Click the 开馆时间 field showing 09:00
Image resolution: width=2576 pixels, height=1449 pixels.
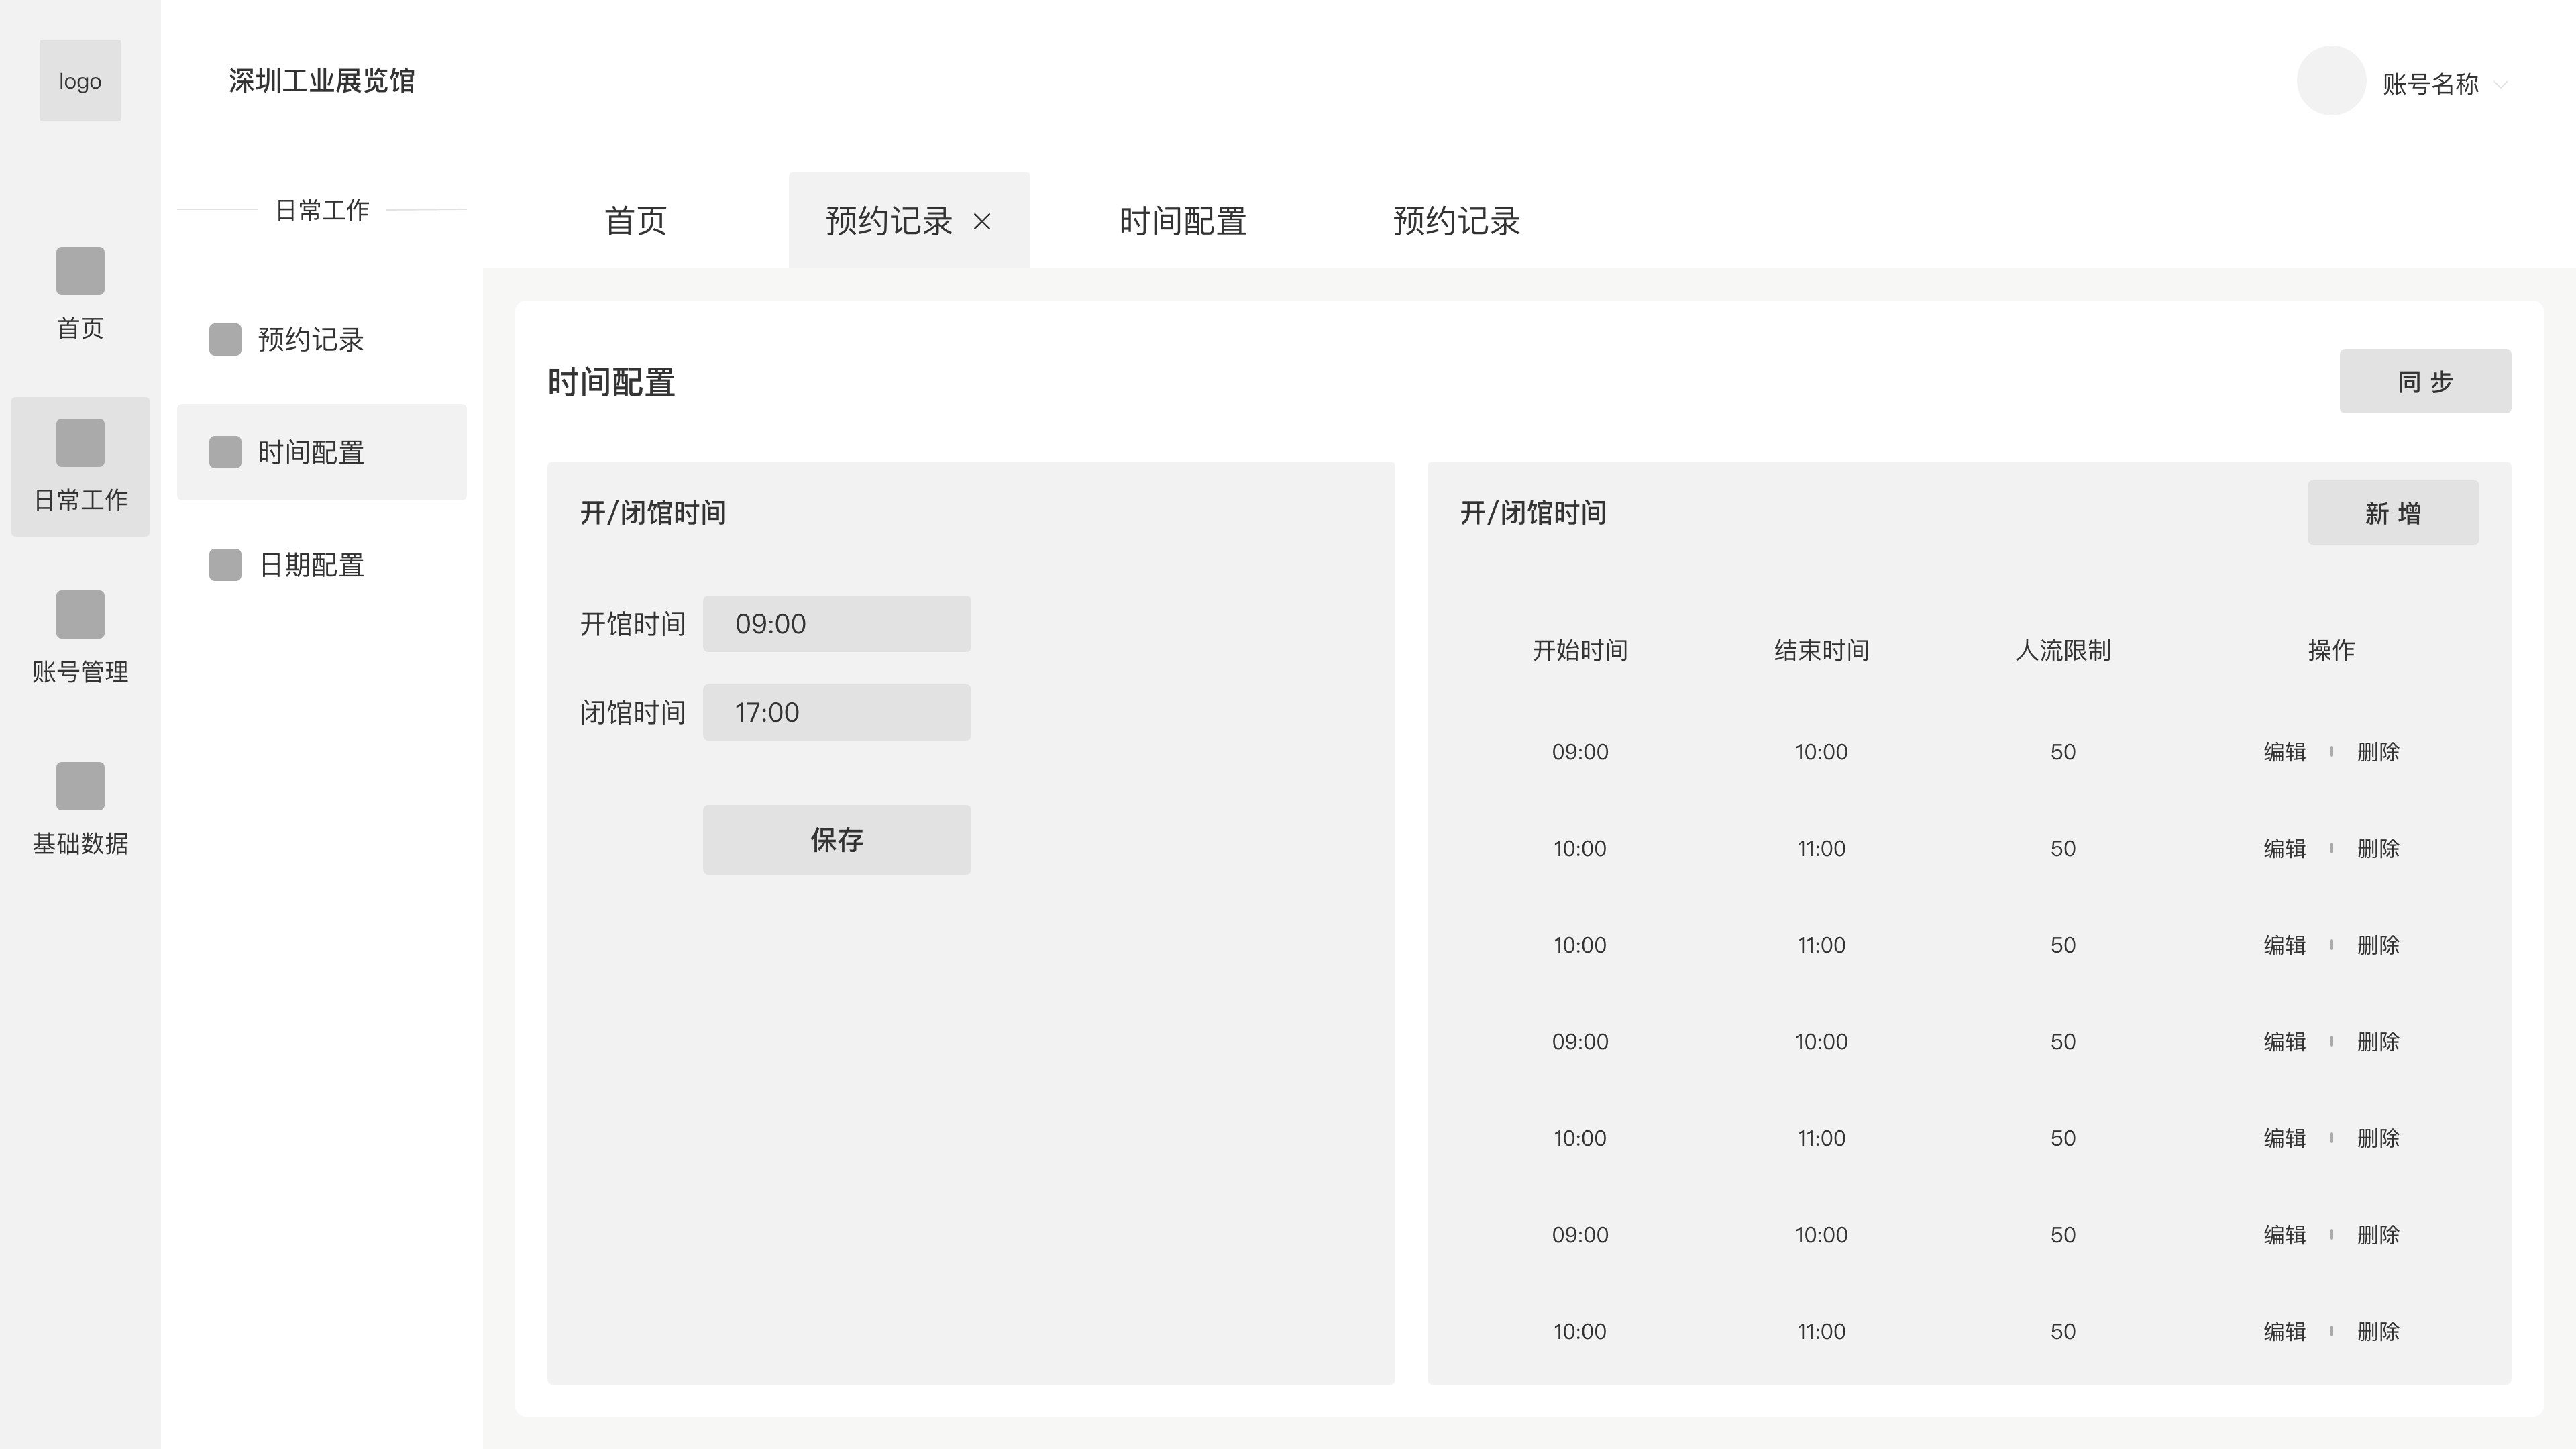[837, 624]
